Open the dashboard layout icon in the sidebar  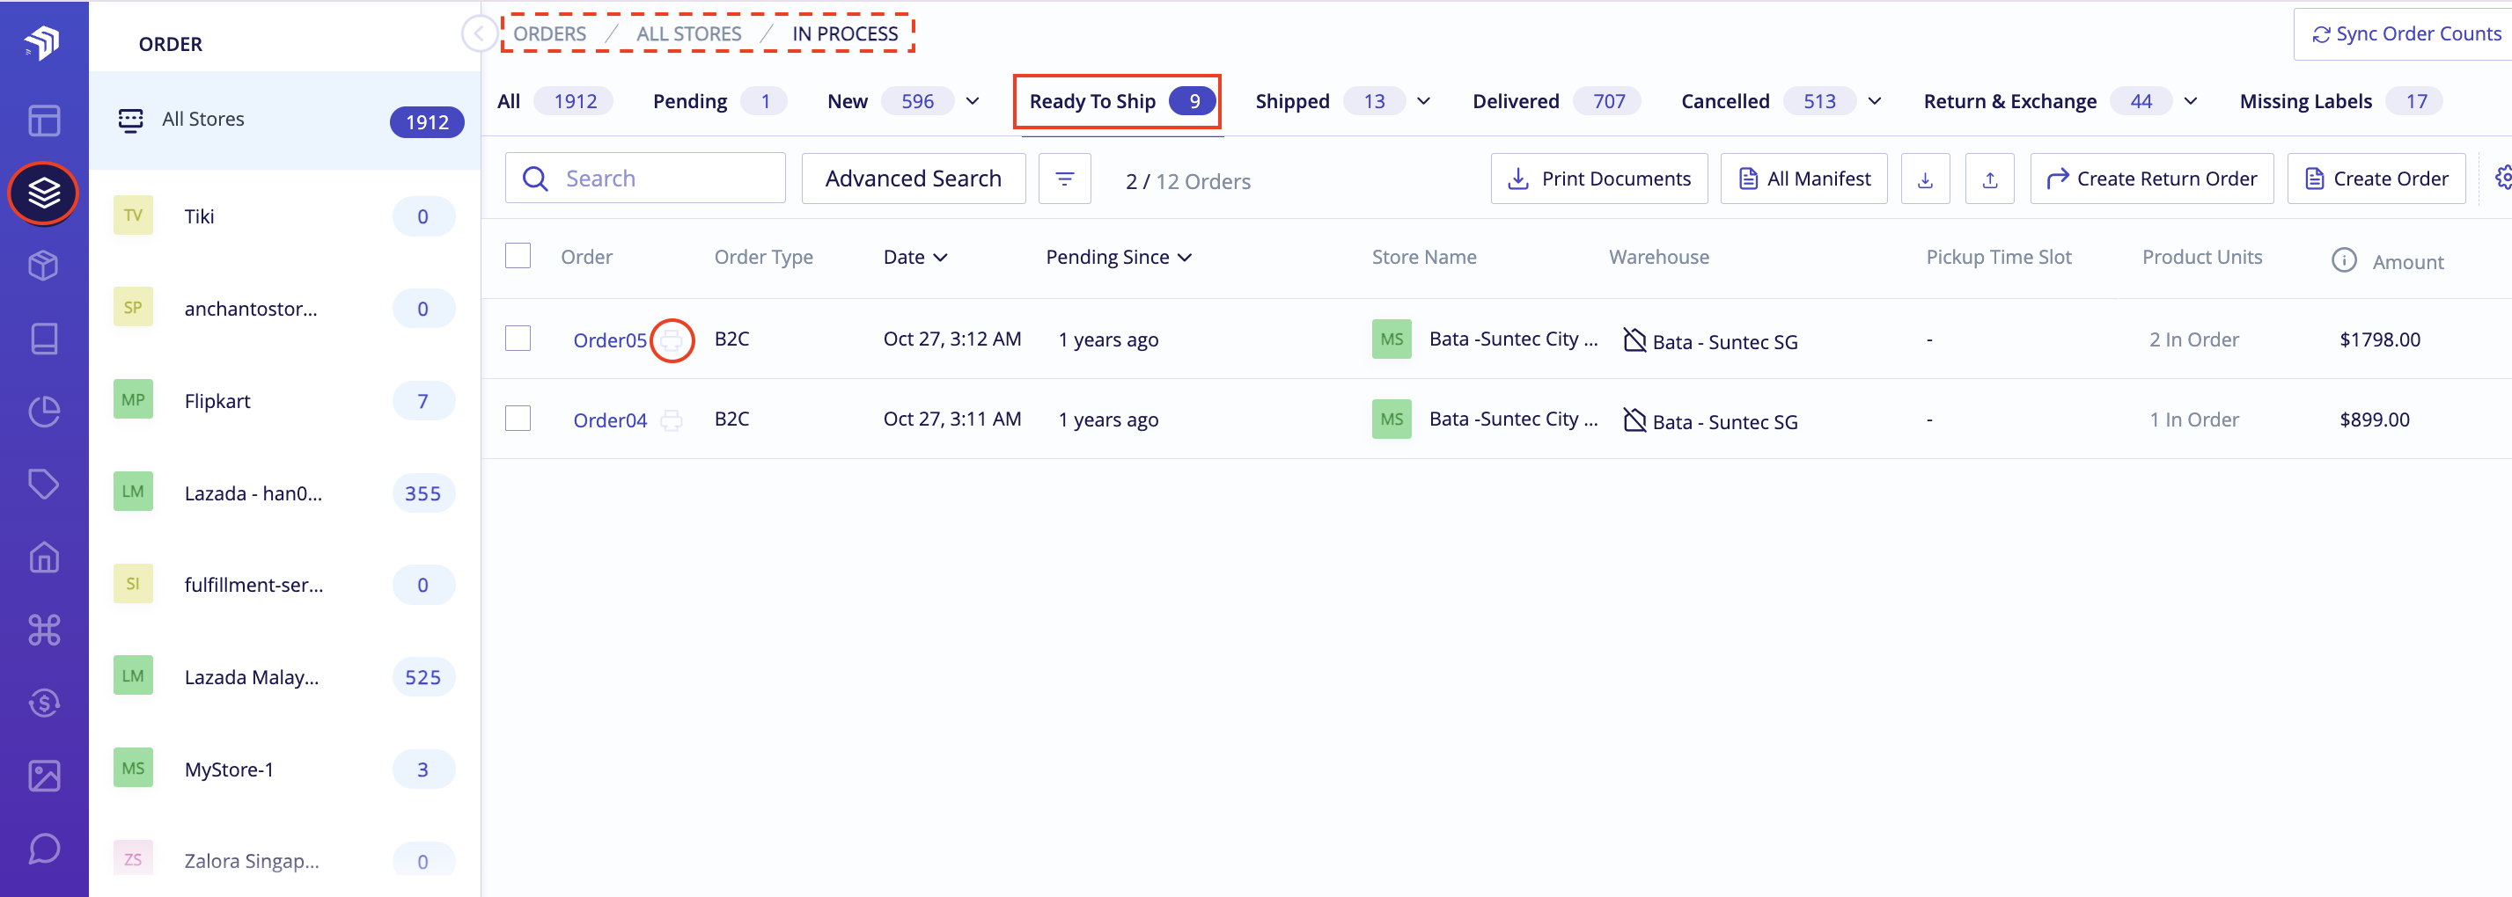coord(44,120)
